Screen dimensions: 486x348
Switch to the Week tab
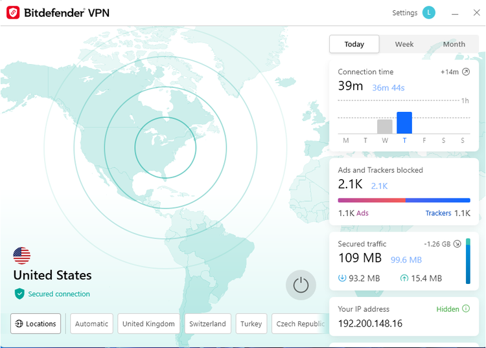pyautogui.click(x=404, y=44)
